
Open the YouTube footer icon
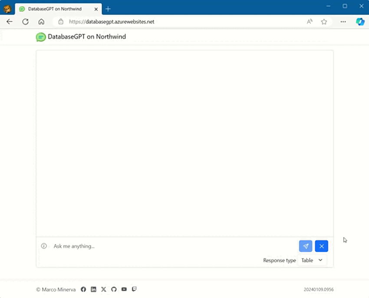[124, 289]
